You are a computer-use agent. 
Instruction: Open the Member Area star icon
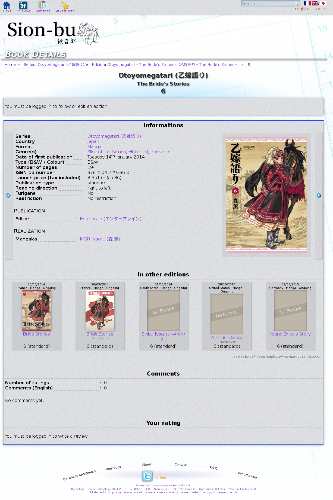65,5
